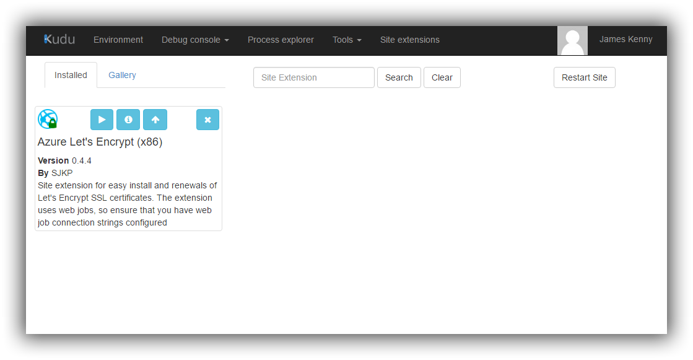Open Process explorer
This screenshot has width=693, height=360.
(281, 40)
